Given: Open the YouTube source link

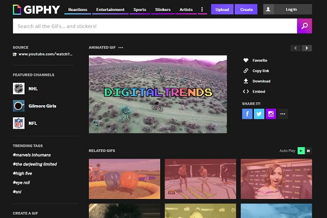Looking at the screenshot, I should coord(45,55).
